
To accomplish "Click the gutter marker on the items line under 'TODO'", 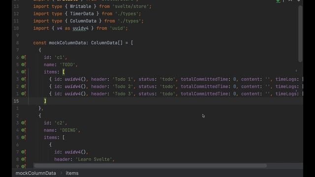I will point(24,72).
